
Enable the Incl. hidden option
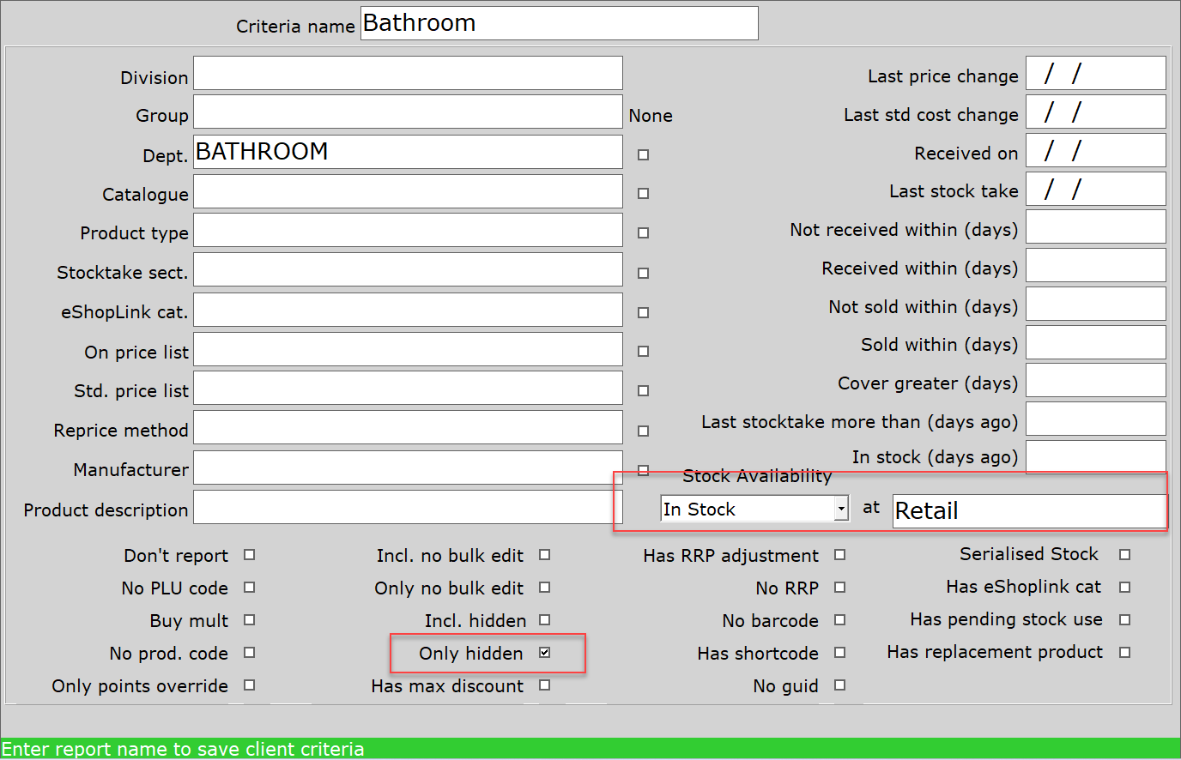544,620
